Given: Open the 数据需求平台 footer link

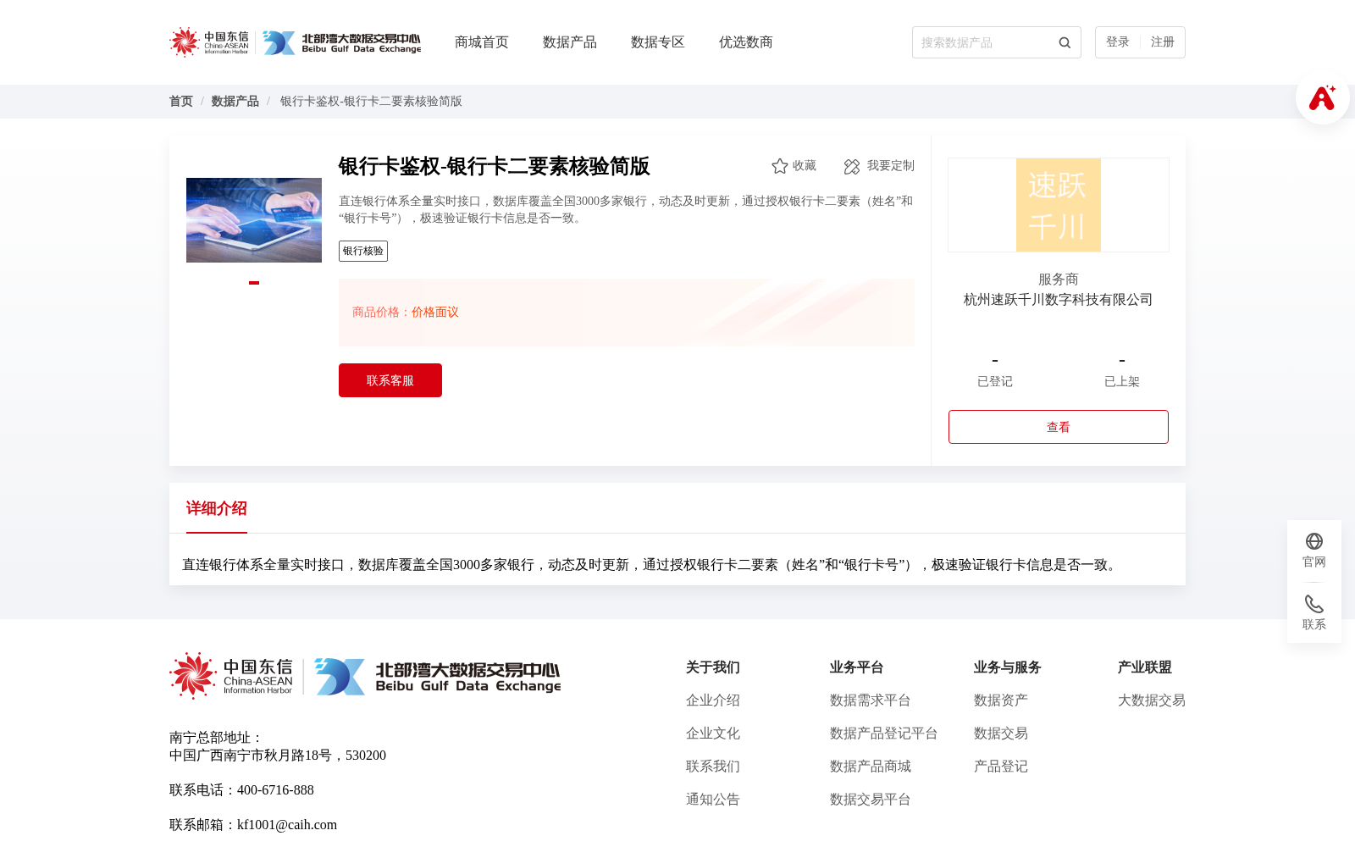Looking at the screenshot, I should tap(871, 700).
